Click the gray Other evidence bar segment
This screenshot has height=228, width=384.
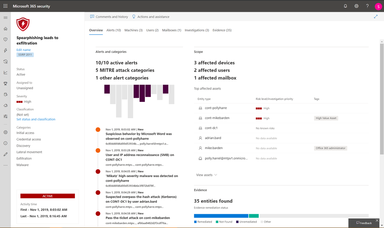point(314,216)
